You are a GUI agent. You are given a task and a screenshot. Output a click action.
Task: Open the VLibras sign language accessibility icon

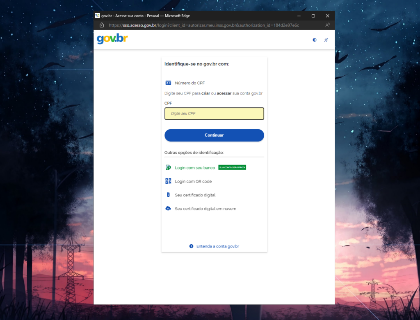click(326, 40)
